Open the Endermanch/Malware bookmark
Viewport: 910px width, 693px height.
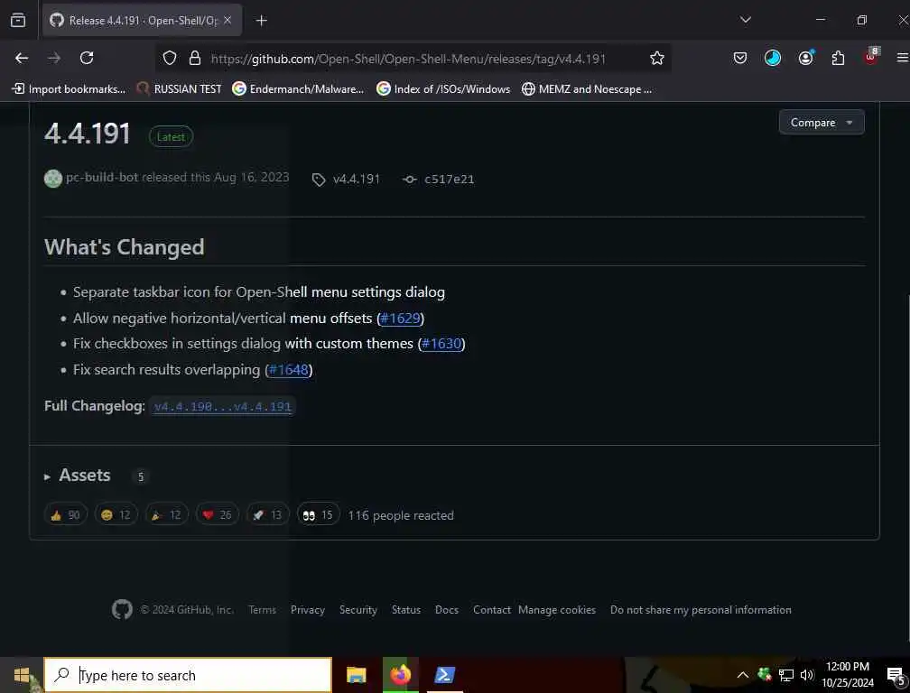click(298, 88)
